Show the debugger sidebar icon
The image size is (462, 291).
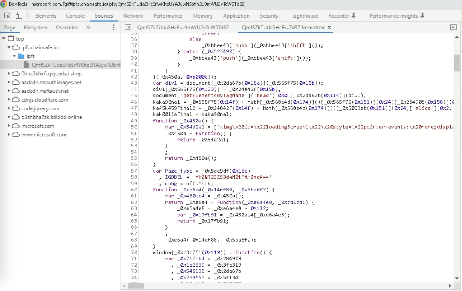click(454, 28)
